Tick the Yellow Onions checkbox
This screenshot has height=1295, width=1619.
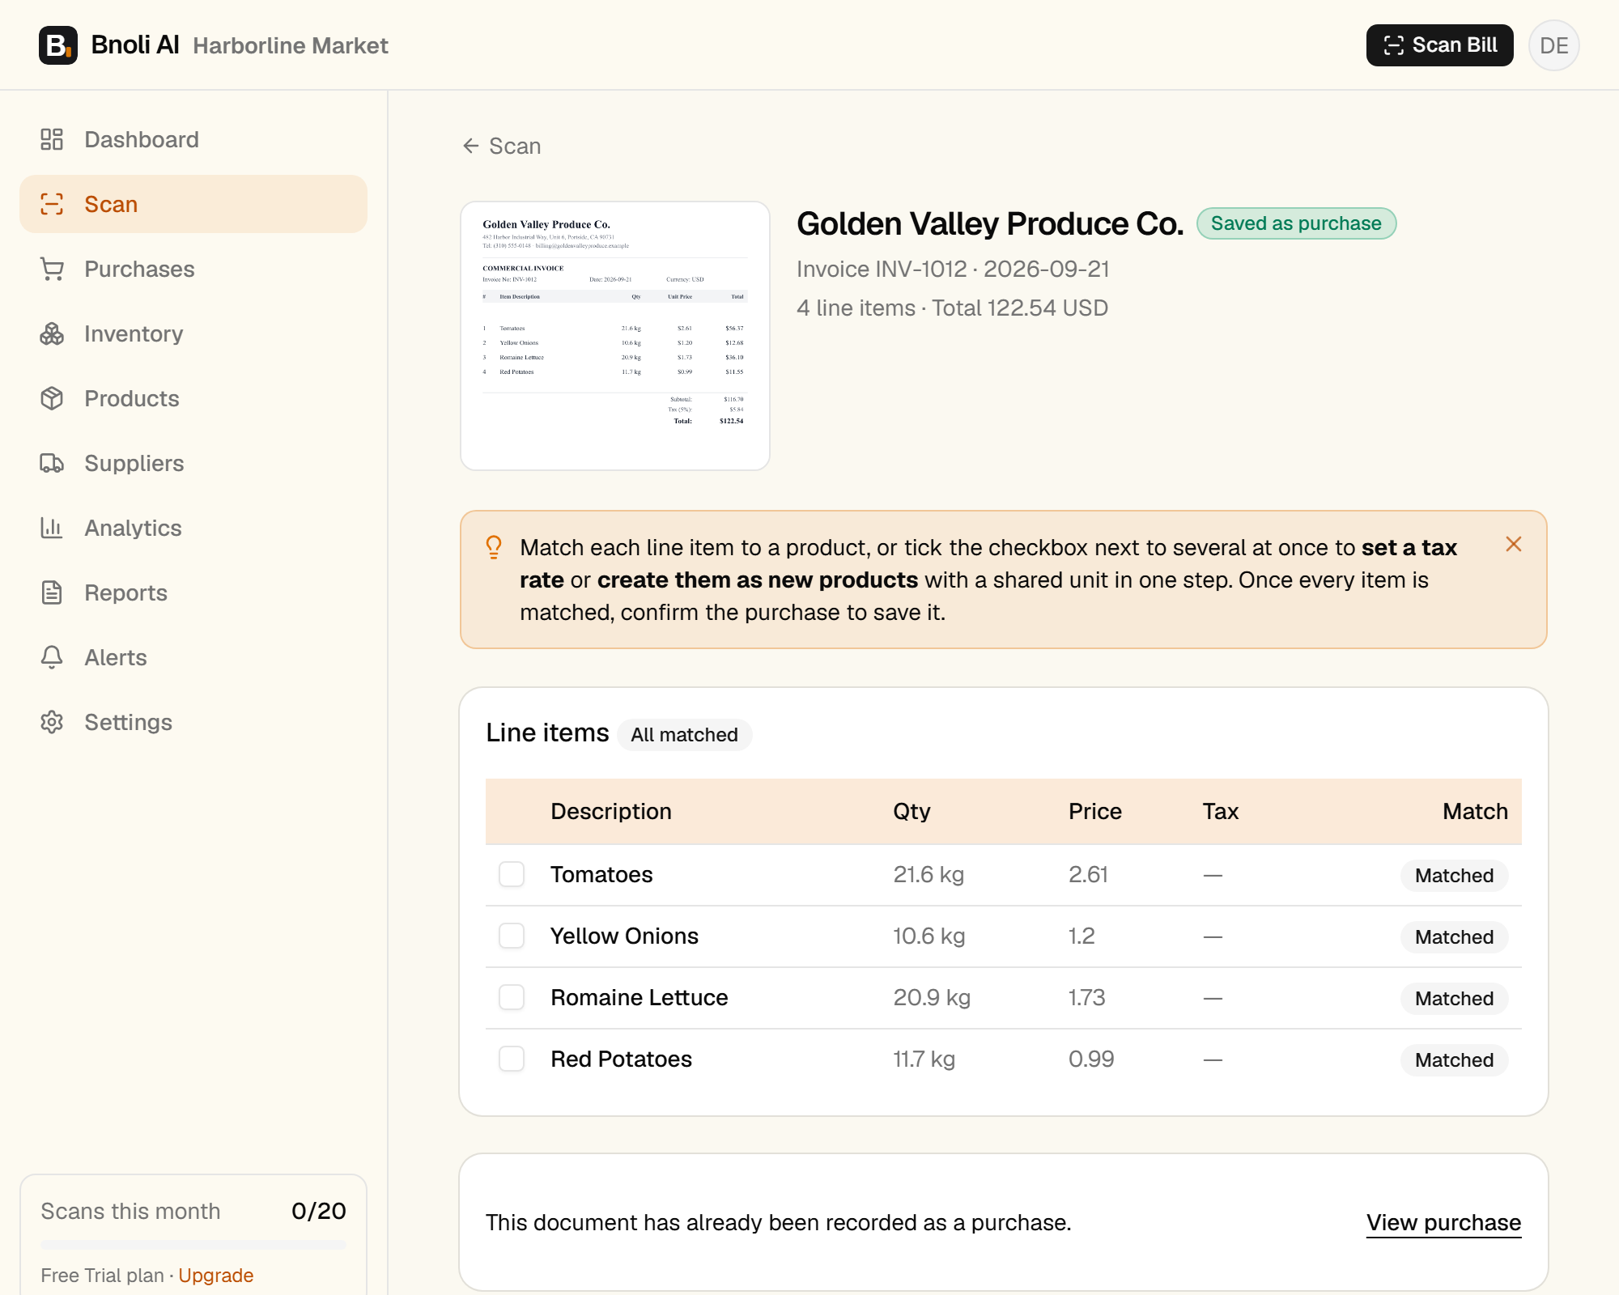(512, 936)
